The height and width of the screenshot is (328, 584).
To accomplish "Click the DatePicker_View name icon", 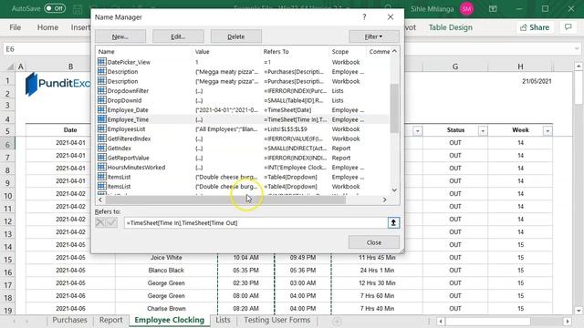I will [x=101, y=62].
